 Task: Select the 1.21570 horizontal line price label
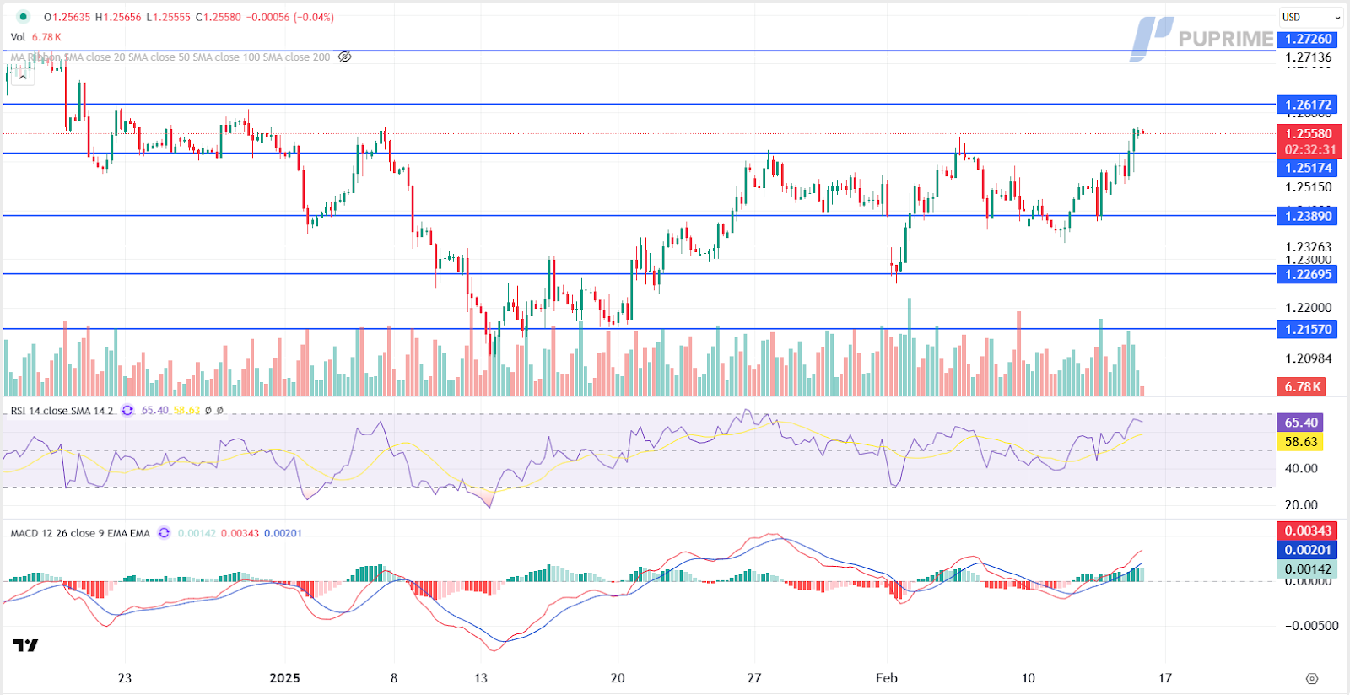[x=1307, y=330]
